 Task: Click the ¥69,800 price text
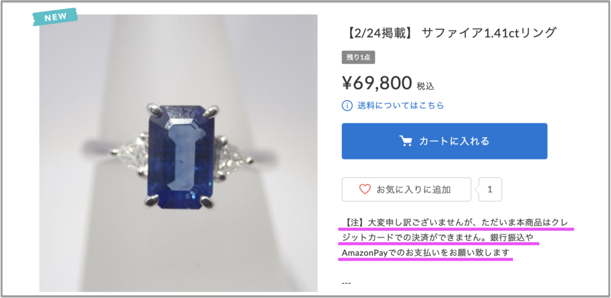[x=377, y=82]
